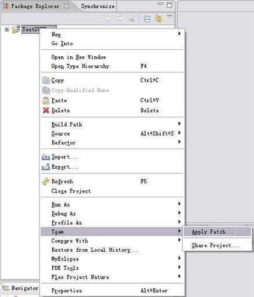Toggle Link with Editor icon
Viewport: 254px width, 297px height.
tap(158, 19)
